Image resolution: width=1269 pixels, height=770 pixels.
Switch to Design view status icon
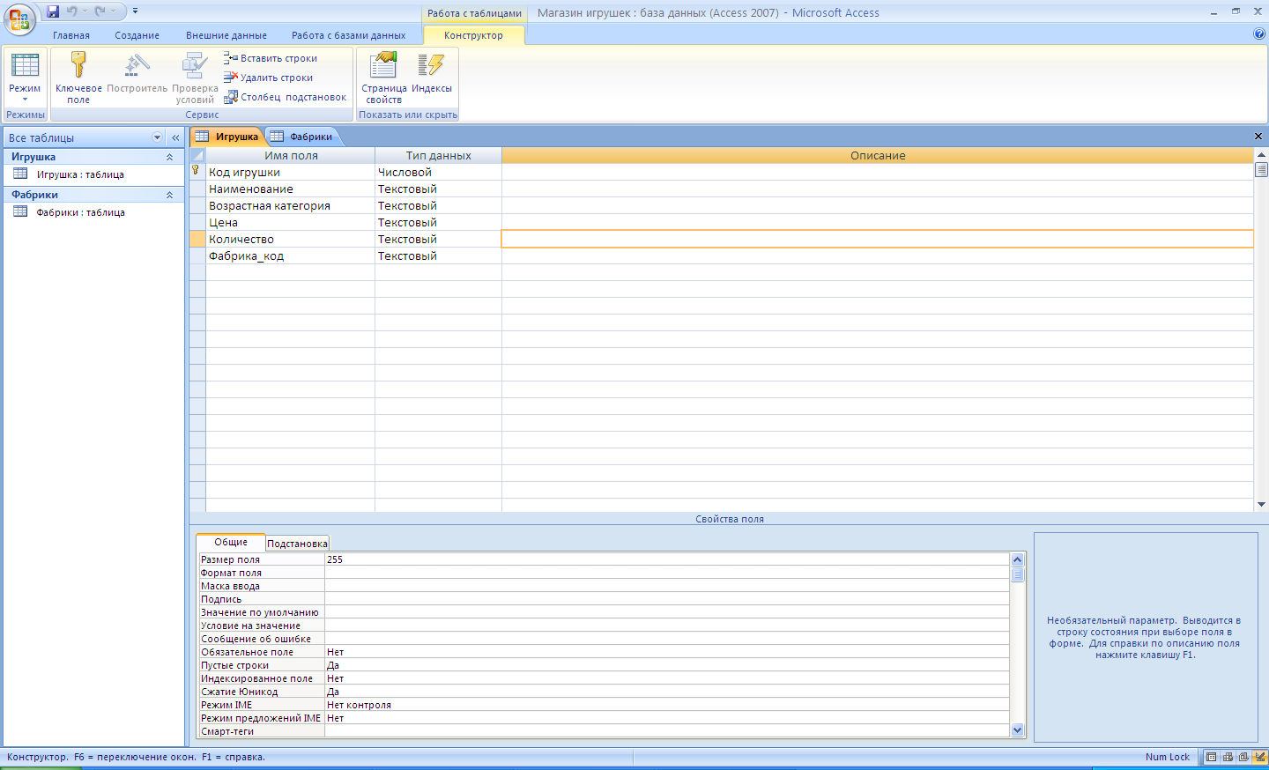[1259, 757]
